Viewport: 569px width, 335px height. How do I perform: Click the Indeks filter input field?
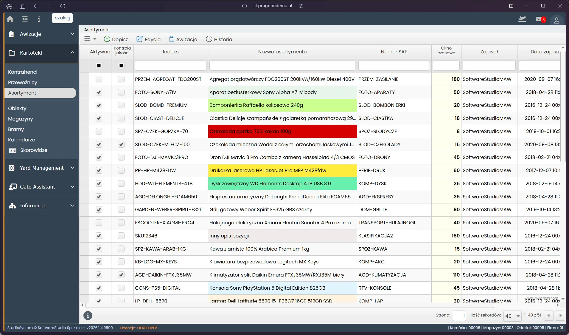tap(171, 66)
